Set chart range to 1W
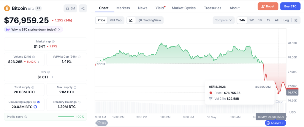The image size is (304, 127). [x=251, y=20]
